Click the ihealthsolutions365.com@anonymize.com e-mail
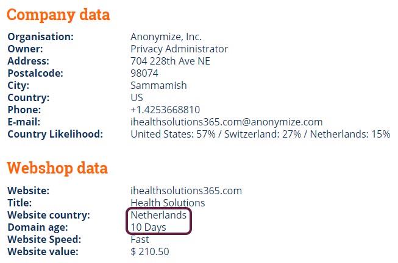Screen dimensions: 398x263 pyautogui.click(x=226, y=122)
